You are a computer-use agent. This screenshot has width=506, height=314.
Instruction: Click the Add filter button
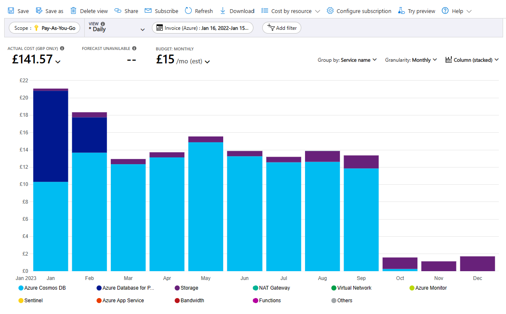click(282, 28)
